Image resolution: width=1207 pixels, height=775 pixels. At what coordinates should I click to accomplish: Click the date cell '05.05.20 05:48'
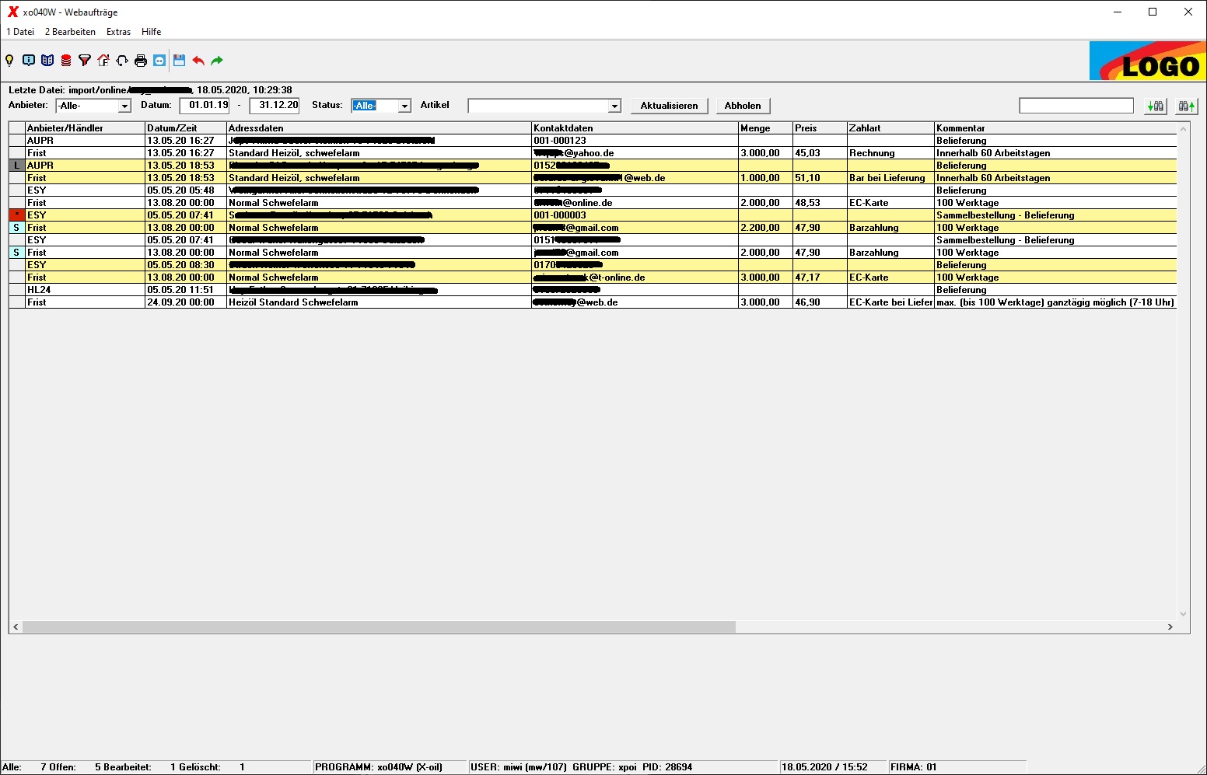[x=186, y=190]
